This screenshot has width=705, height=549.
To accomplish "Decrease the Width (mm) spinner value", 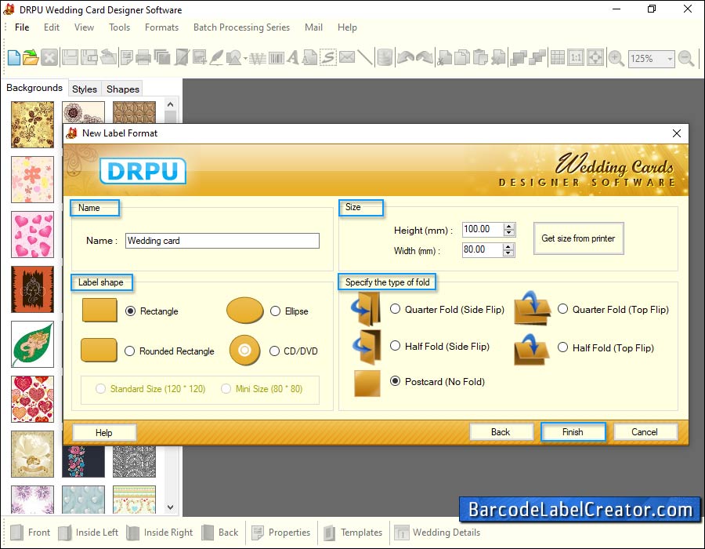I will click(508, 253).
